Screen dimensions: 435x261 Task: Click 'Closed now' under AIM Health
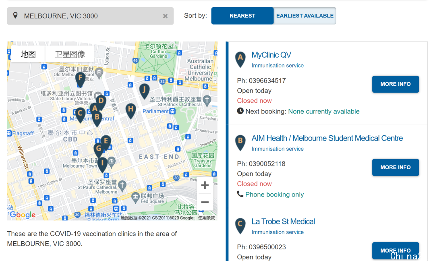[x=254, y=184]
